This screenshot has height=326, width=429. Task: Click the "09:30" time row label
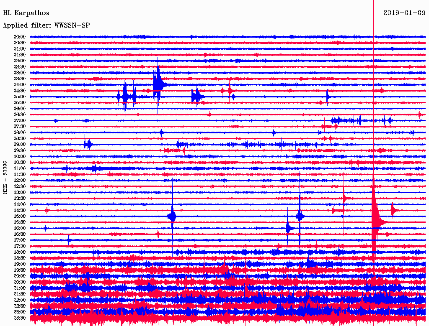[x=20, y=150]
